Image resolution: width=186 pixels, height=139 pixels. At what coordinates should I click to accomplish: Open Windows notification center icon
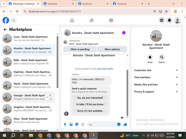tap(180, 135)
